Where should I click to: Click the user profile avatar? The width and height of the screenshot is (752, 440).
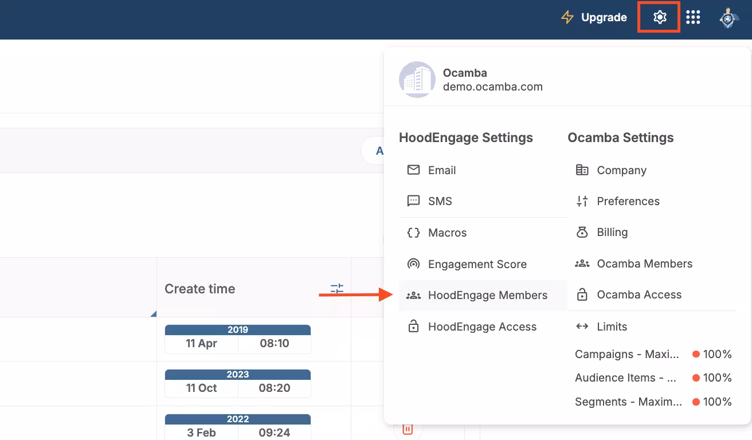coord(728,18)
